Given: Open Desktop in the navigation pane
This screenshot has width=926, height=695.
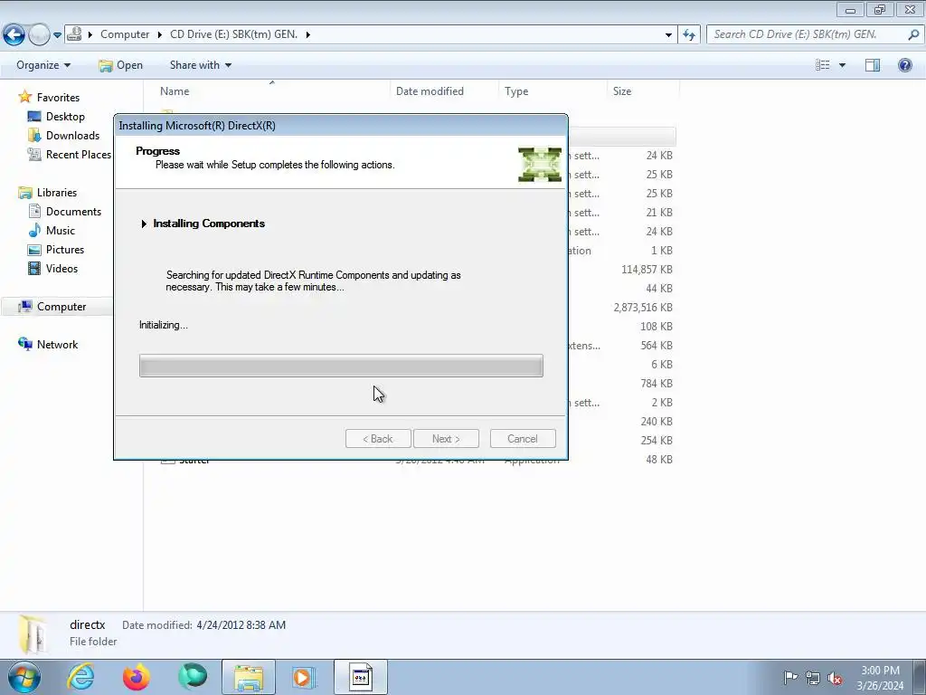Looking at the screenshot, I should 65,117.
